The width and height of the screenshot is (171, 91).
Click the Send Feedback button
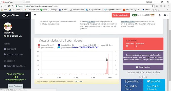tap(15, 86)
